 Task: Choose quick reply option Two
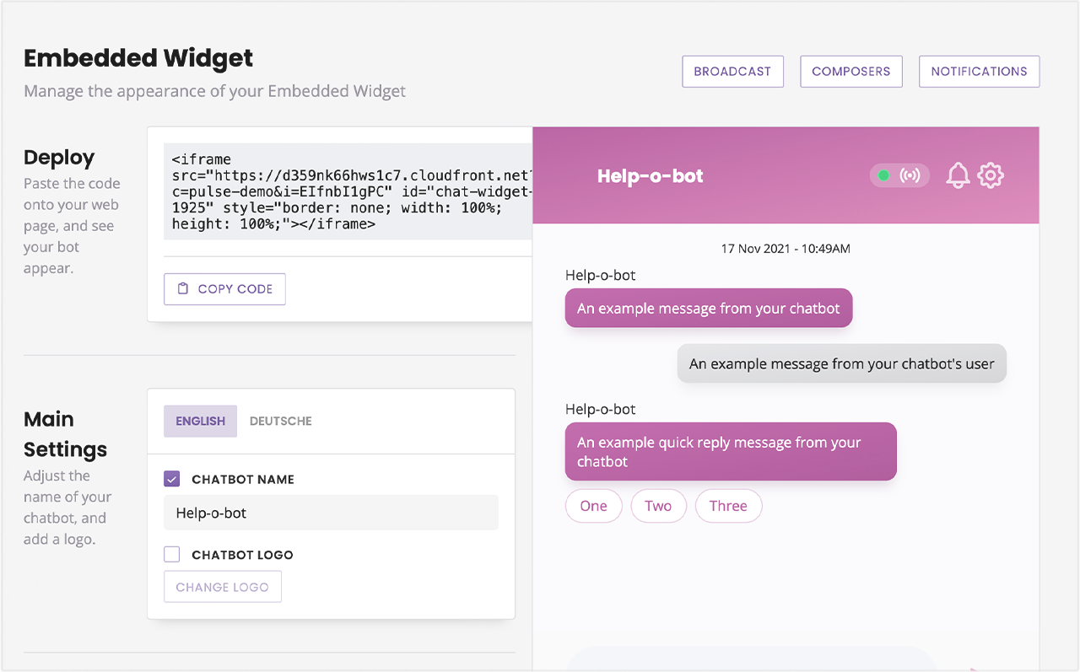[x=658, y=506]
